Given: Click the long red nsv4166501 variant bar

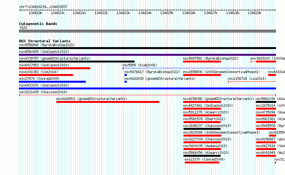Looking at the screenshot, I should click(108, 102).
